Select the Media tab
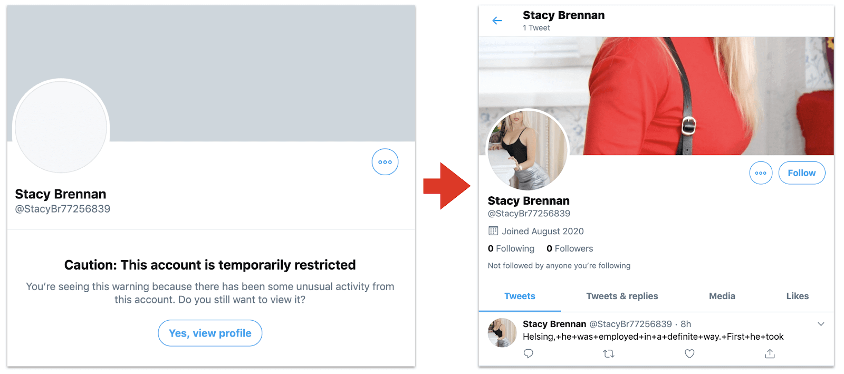 coord(722,296)
